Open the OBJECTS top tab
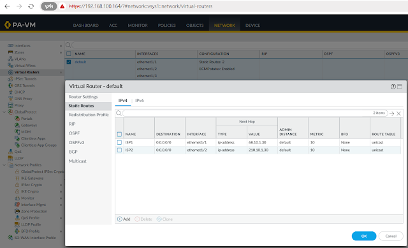Image resolution: width=408 pixels, height=248 pixels. tap(195, 26)
